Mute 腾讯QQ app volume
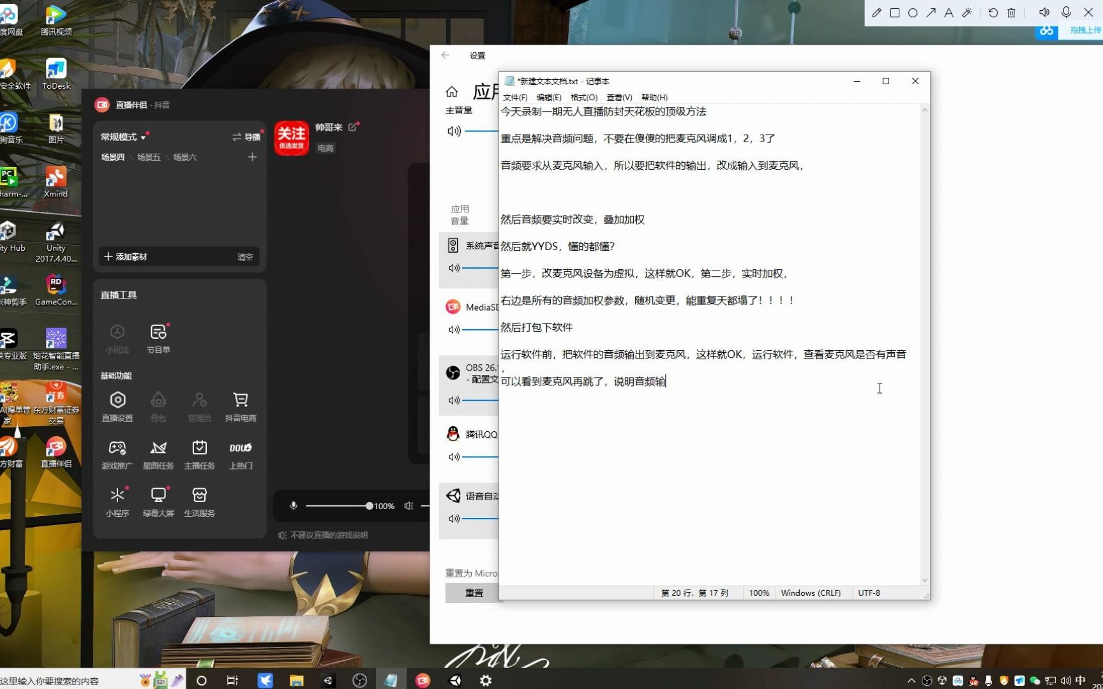 click(x=454, y=457)
